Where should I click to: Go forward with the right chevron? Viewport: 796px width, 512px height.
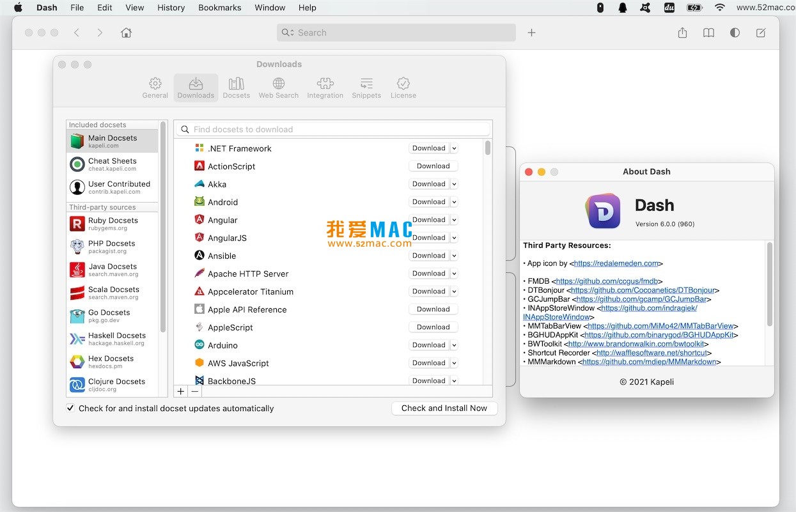[100, 33]
